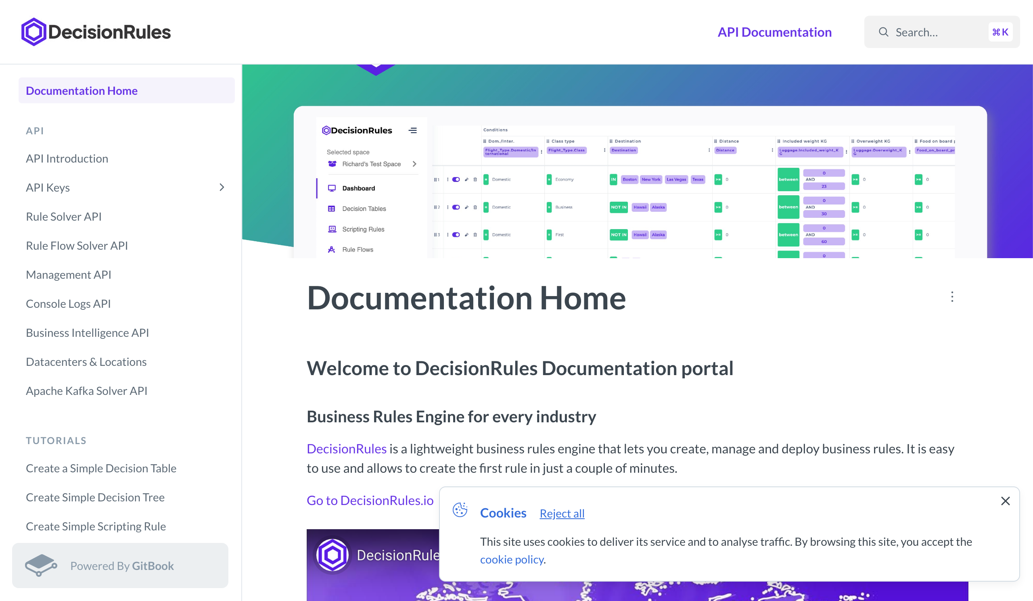Open Documentation Home in sidebar
This screenshot has height=601, width=1033.
click(127, 90)
